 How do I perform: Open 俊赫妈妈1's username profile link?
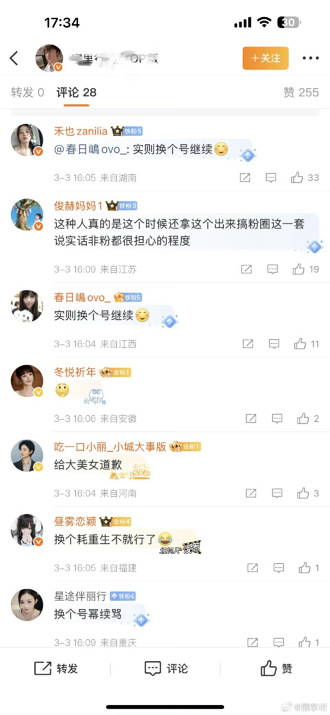(x=78, y=206)
